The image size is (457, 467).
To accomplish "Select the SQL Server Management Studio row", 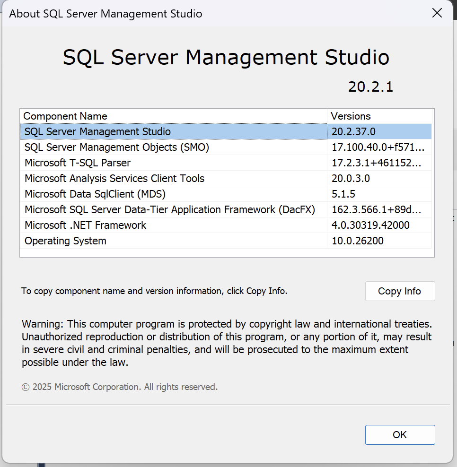I will pos(226,131).
